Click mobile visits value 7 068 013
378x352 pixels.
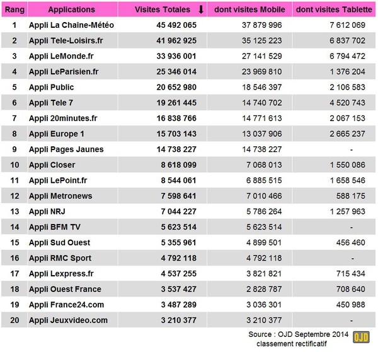tap(264, 165)
